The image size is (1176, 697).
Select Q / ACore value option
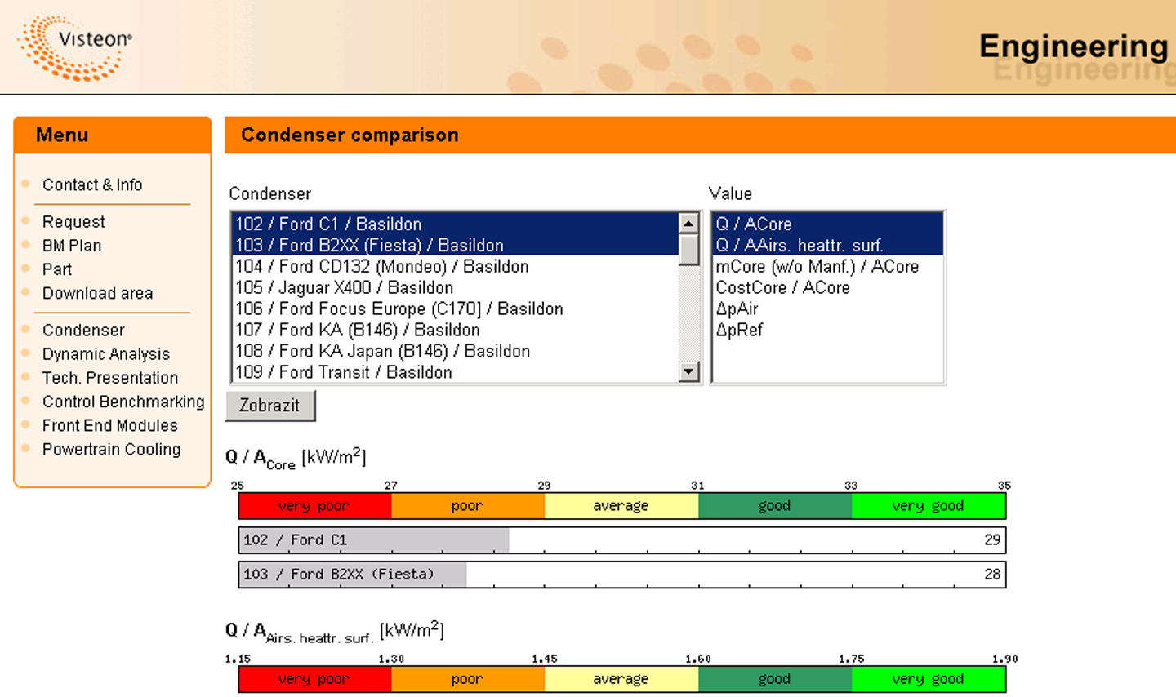pyautogui.click(x=828, y=224)
